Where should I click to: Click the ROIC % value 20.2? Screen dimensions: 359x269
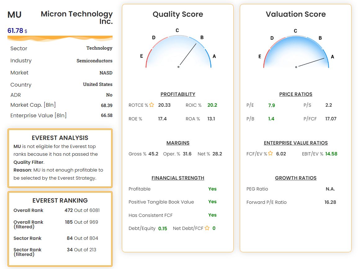tap(212, 105)
